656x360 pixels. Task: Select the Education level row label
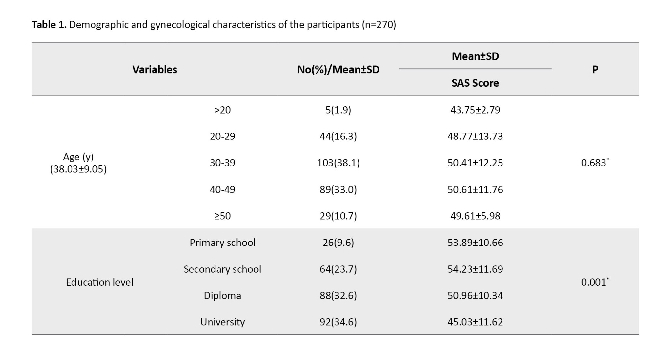click(99, 282)
